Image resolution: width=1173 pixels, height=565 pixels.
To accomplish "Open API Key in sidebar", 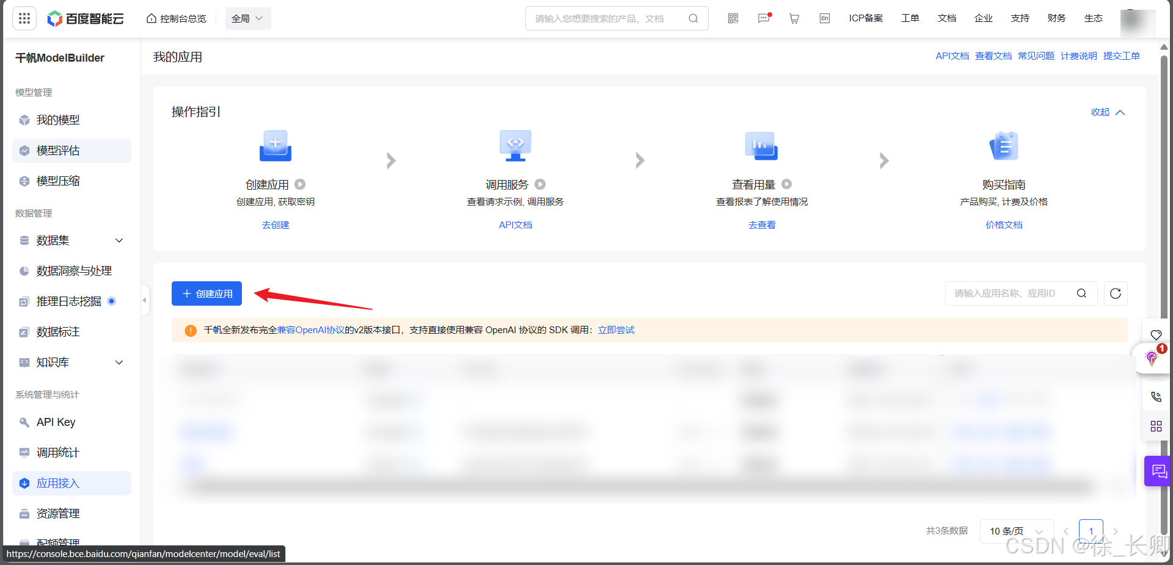I will click(71, 422).
